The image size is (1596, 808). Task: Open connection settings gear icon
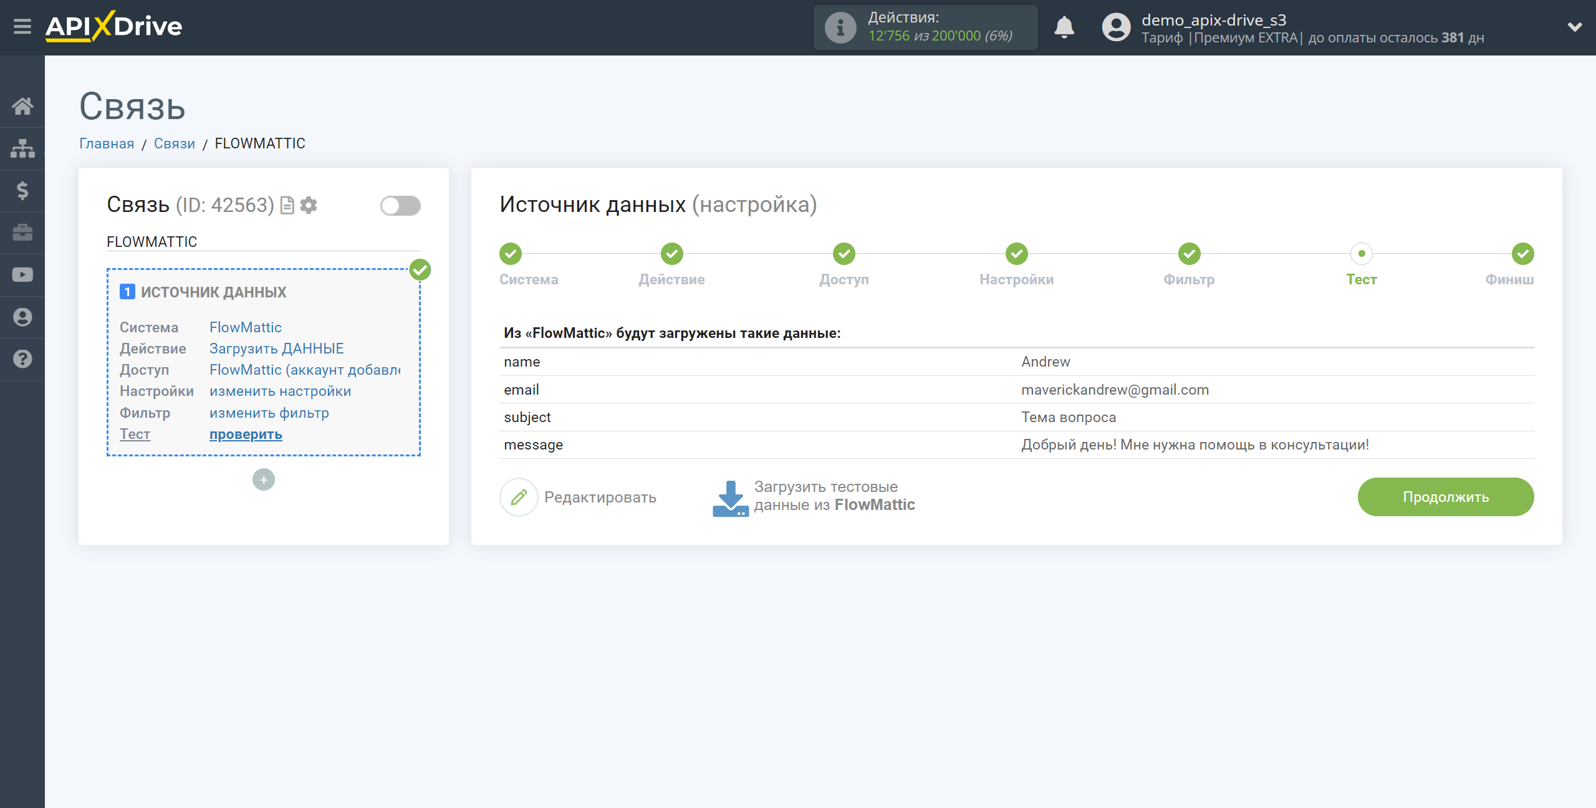309,205
